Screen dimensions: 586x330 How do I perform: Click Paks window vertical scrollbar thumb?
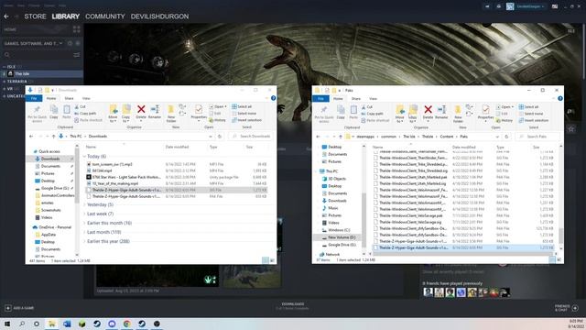pyautogui.click(x=560, y=236)
